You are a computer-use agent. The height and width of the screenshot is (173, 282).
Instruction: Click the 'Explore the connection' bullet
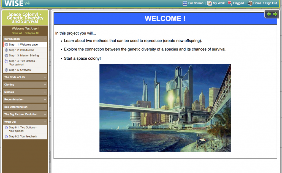coord(145,49)
